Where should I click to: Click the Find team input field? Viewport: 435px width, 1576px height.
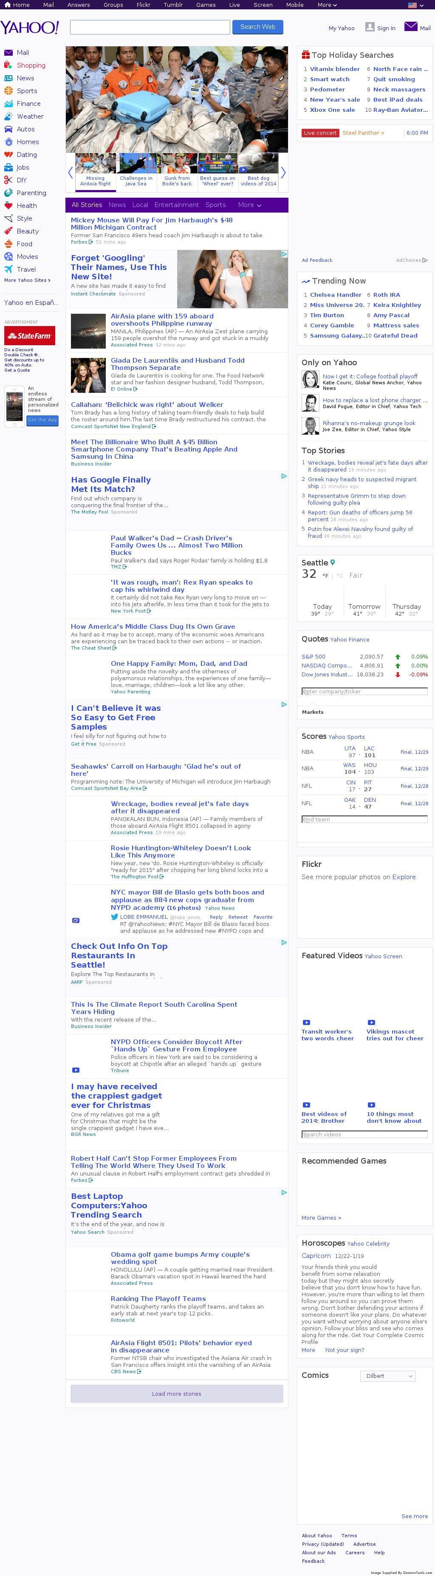(x=364, y=819)
